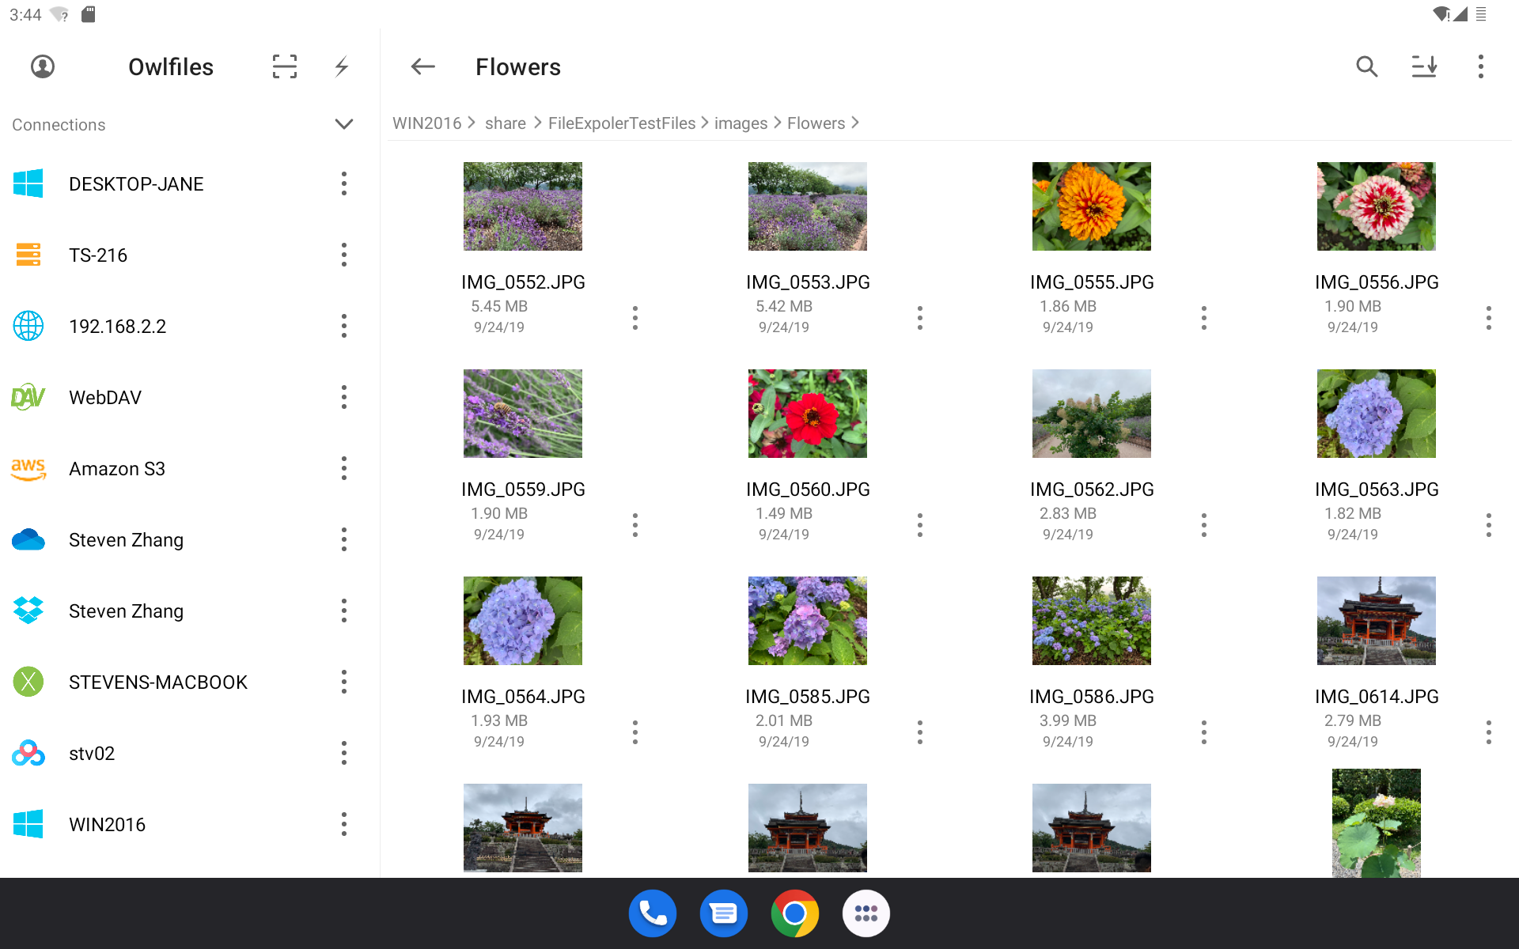Open options for WebDAV
This screenshot has height=949, width=1519.
[344, 397]
